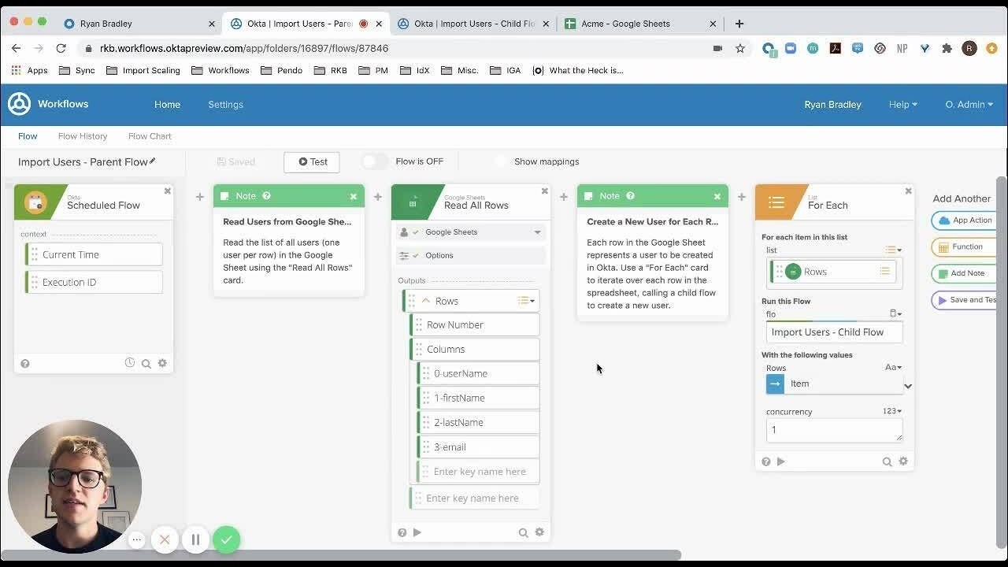Click help icon on Read Users note
Screen dimensions: 1008x567
[266, 196]
